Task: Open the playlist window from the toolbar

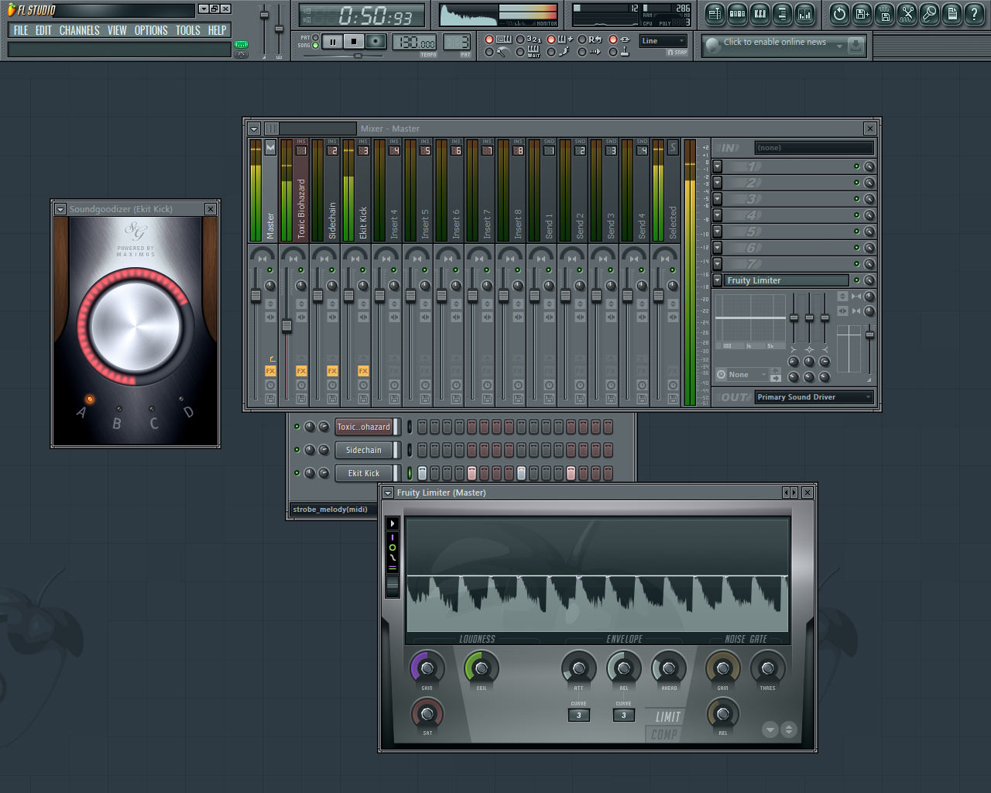Action: [x=715, y=14]
